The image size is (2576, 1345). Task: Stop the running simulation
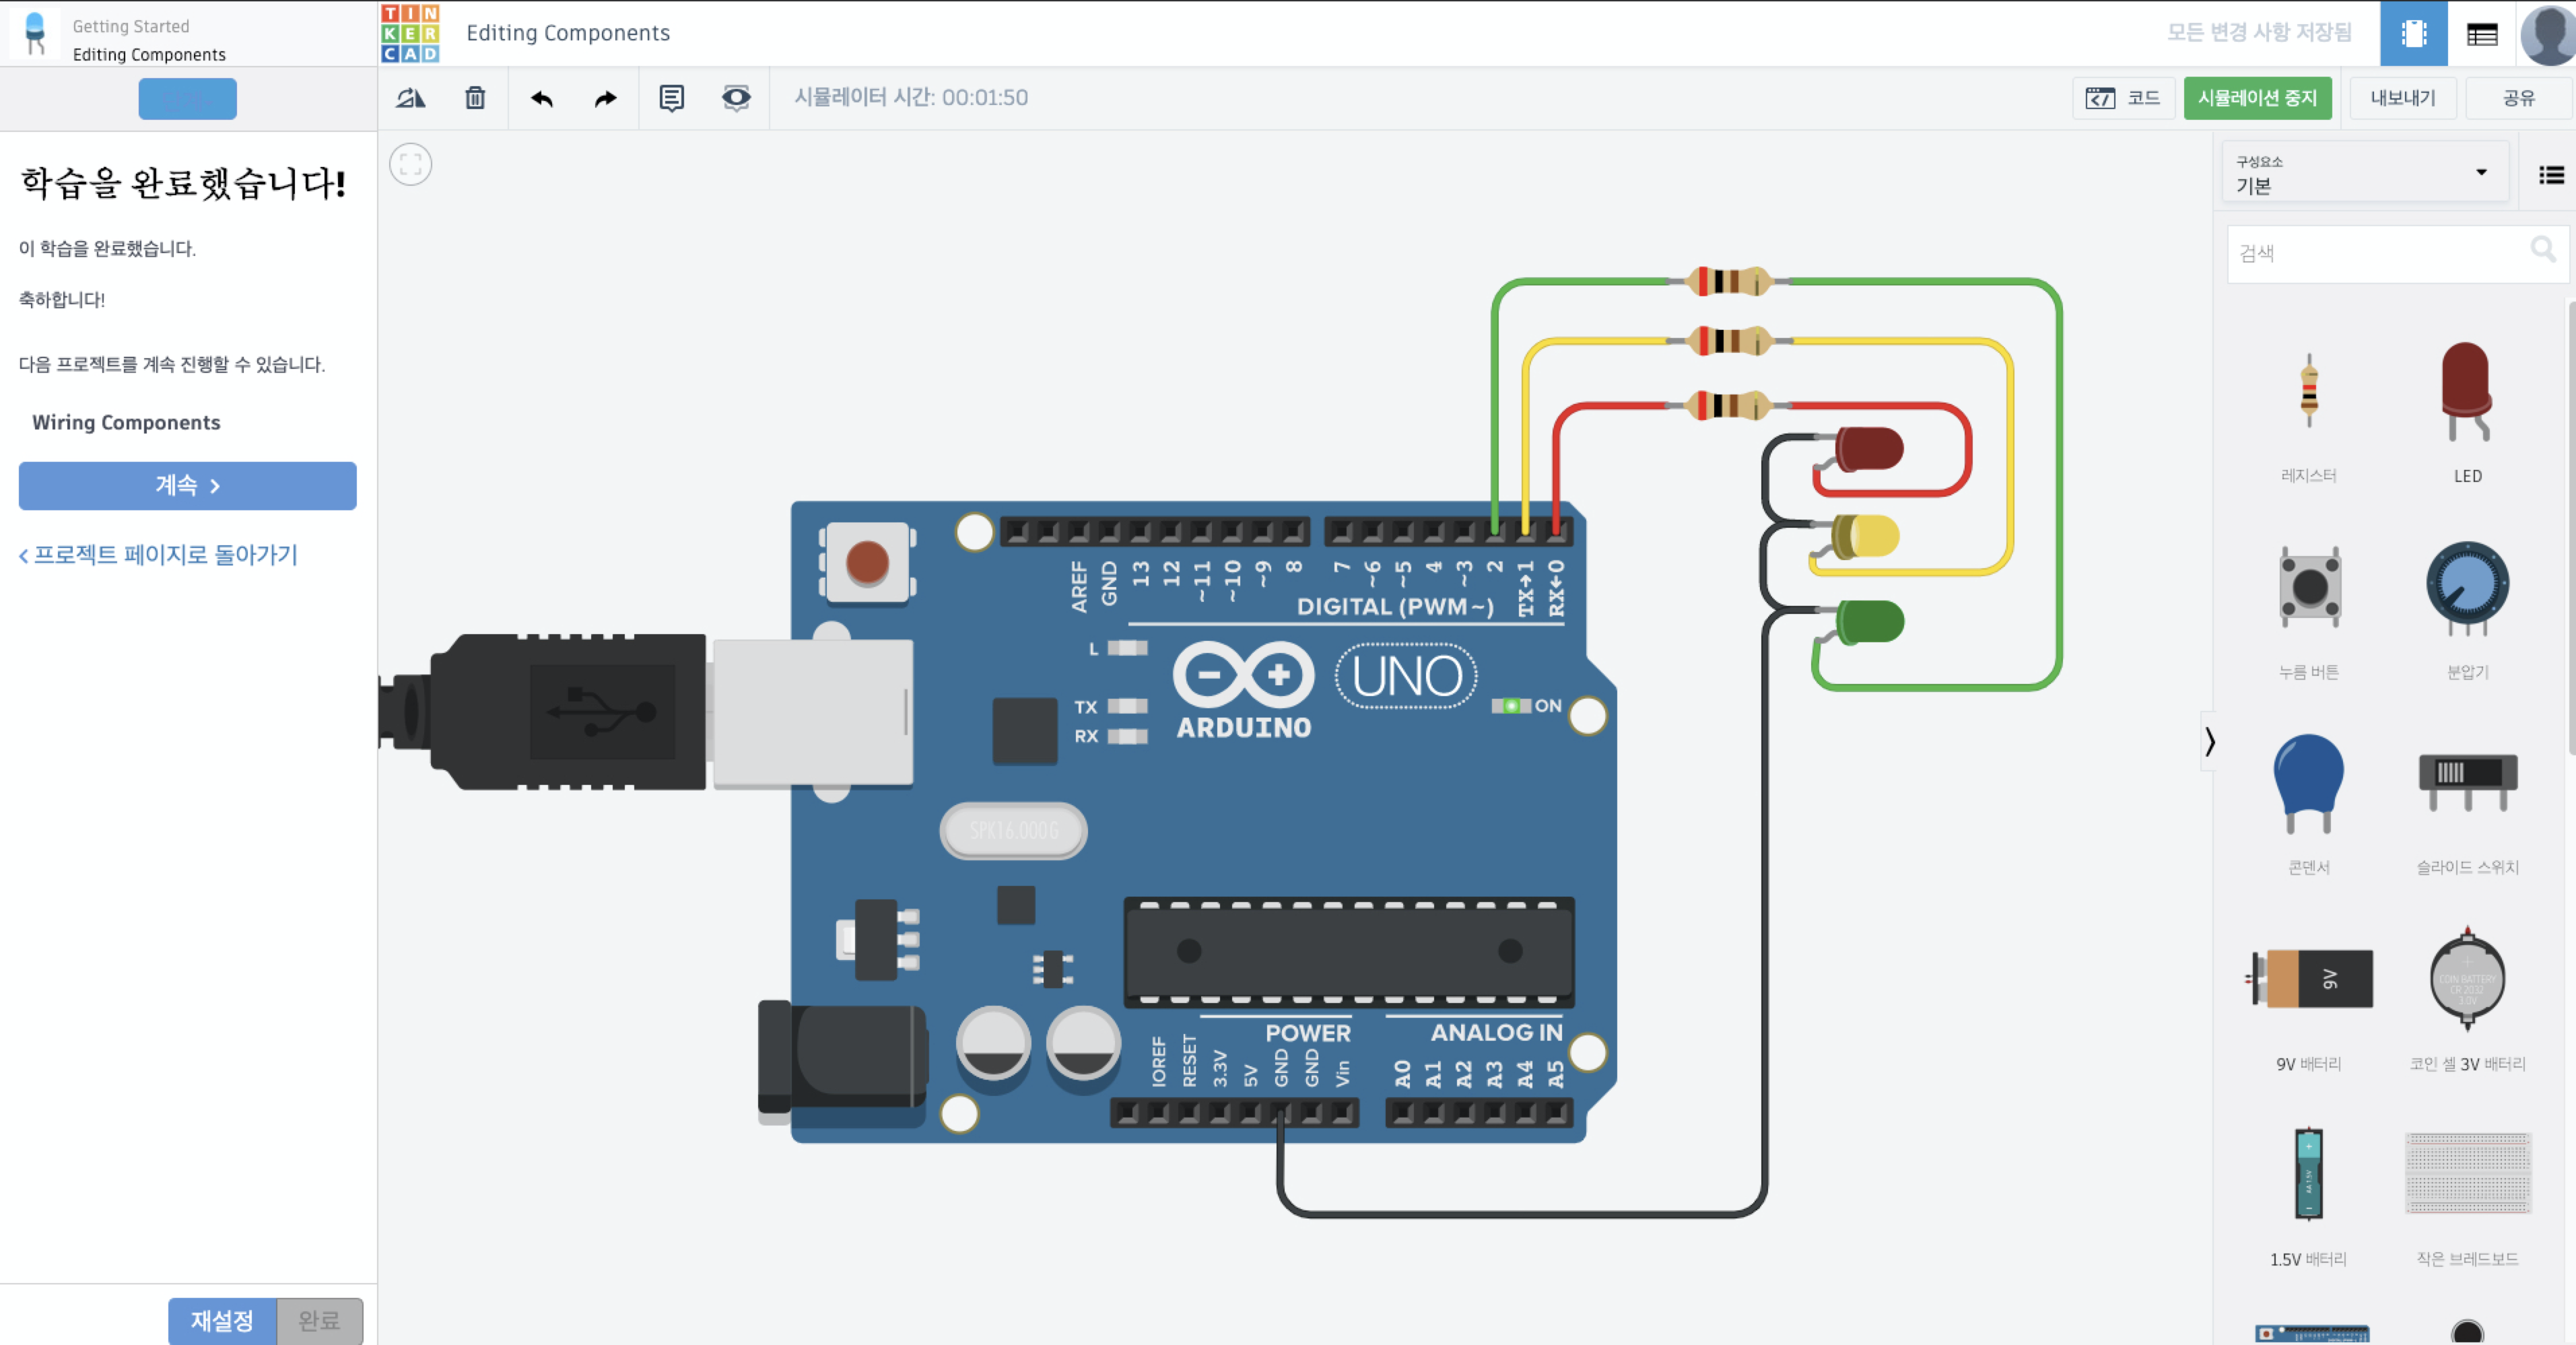pyautogui.click(x=2256, y=98)
